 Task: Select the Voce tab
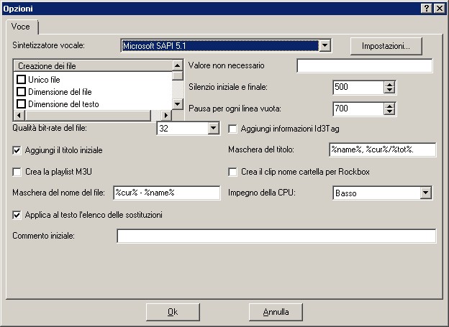point(20,26)
